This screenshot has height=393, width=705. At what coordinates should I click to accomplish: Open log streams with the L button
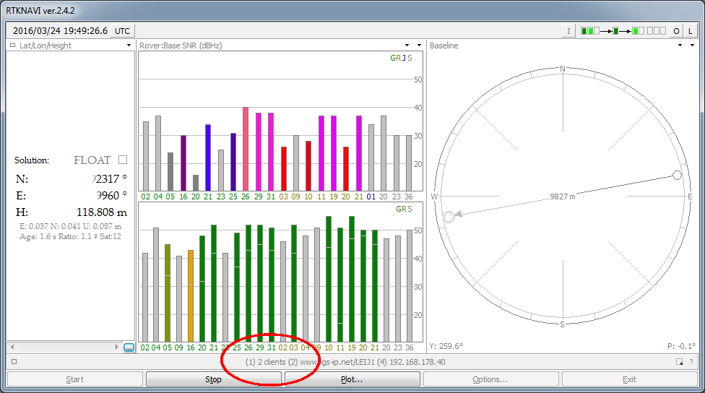pyautogui.click(x=691, y=31)
